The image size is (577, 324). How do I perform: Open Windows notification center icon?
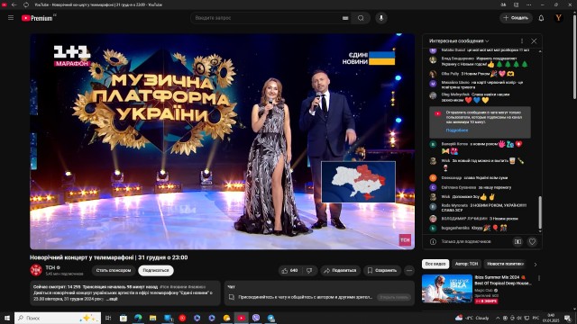pyautogui.click(x=568, y=318)
